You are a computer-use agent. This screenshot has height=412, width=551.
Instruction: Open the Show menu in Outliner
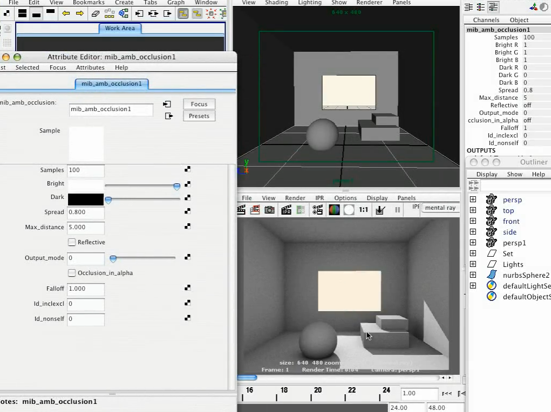514,174
